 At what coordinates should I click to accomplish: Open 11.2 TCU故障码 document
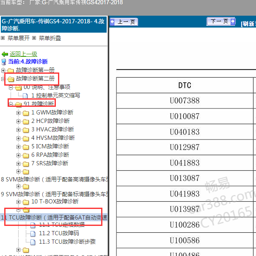click(59, 233)
